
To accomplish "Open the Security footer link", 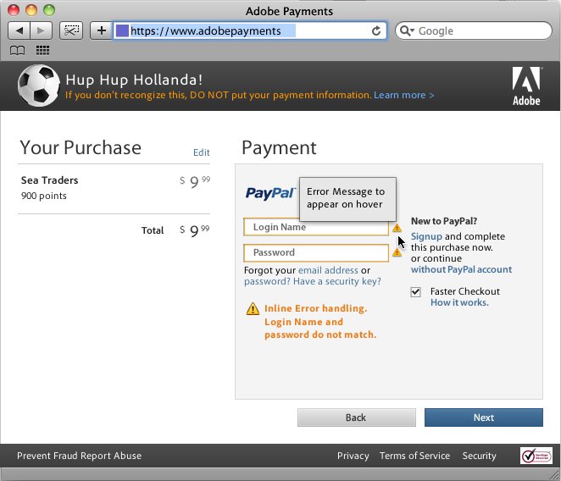I will (x=479, y=456).
